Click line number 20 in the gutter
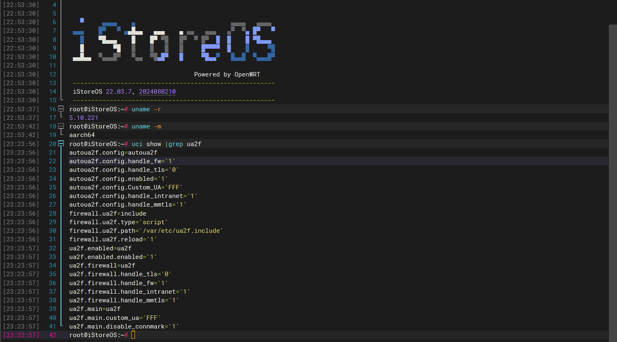This screenshot has width=617, height=342. tap(52, 144)
